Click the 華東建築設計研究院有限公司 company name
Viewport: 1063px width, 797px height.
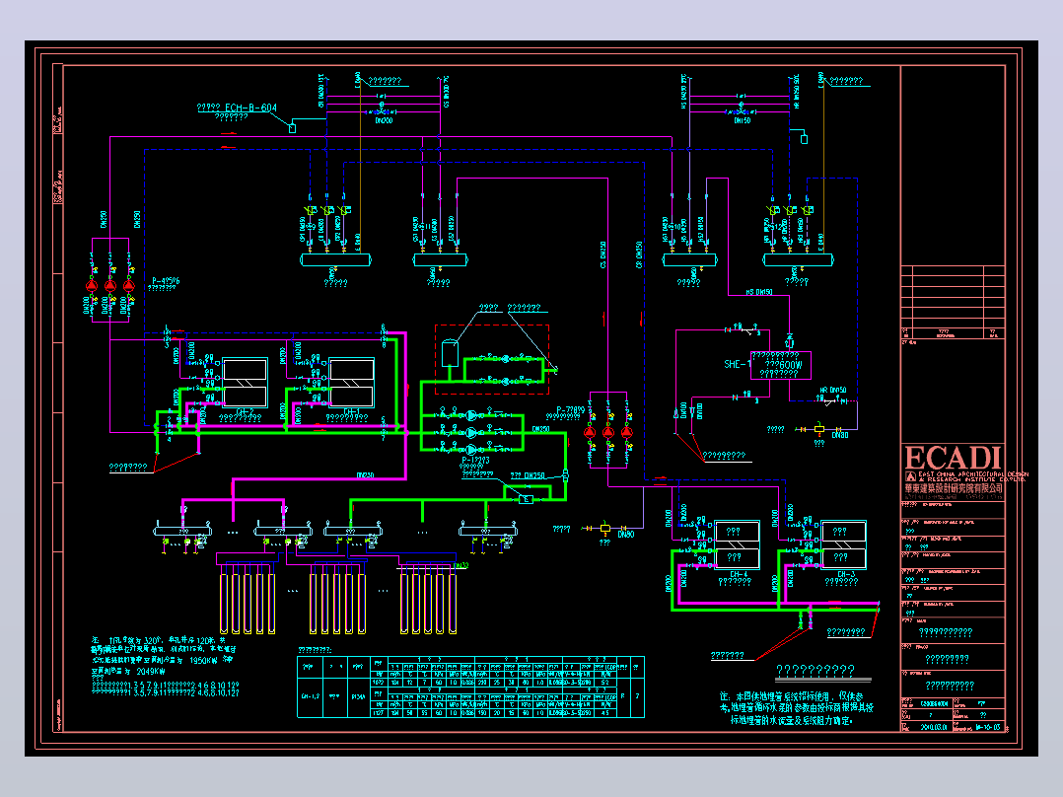coord(954,487)
